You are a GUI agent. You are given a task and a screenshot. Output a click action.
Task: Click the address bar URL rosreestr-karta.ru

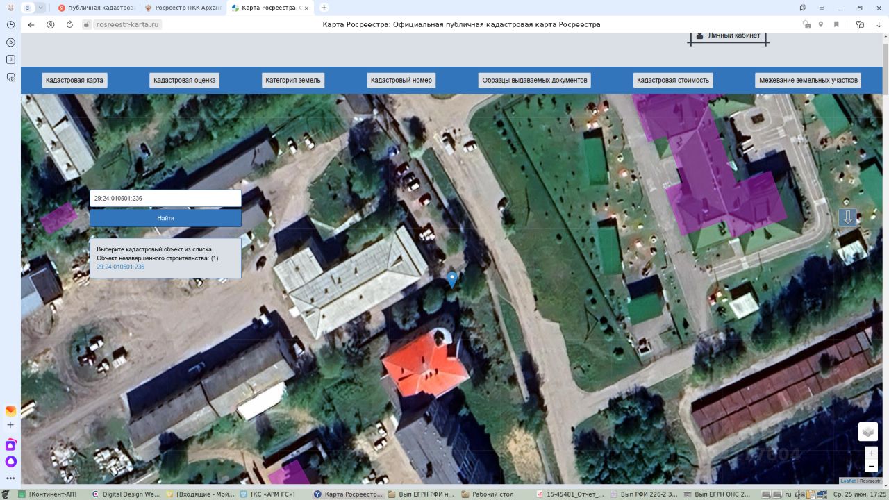coord(128,24)
